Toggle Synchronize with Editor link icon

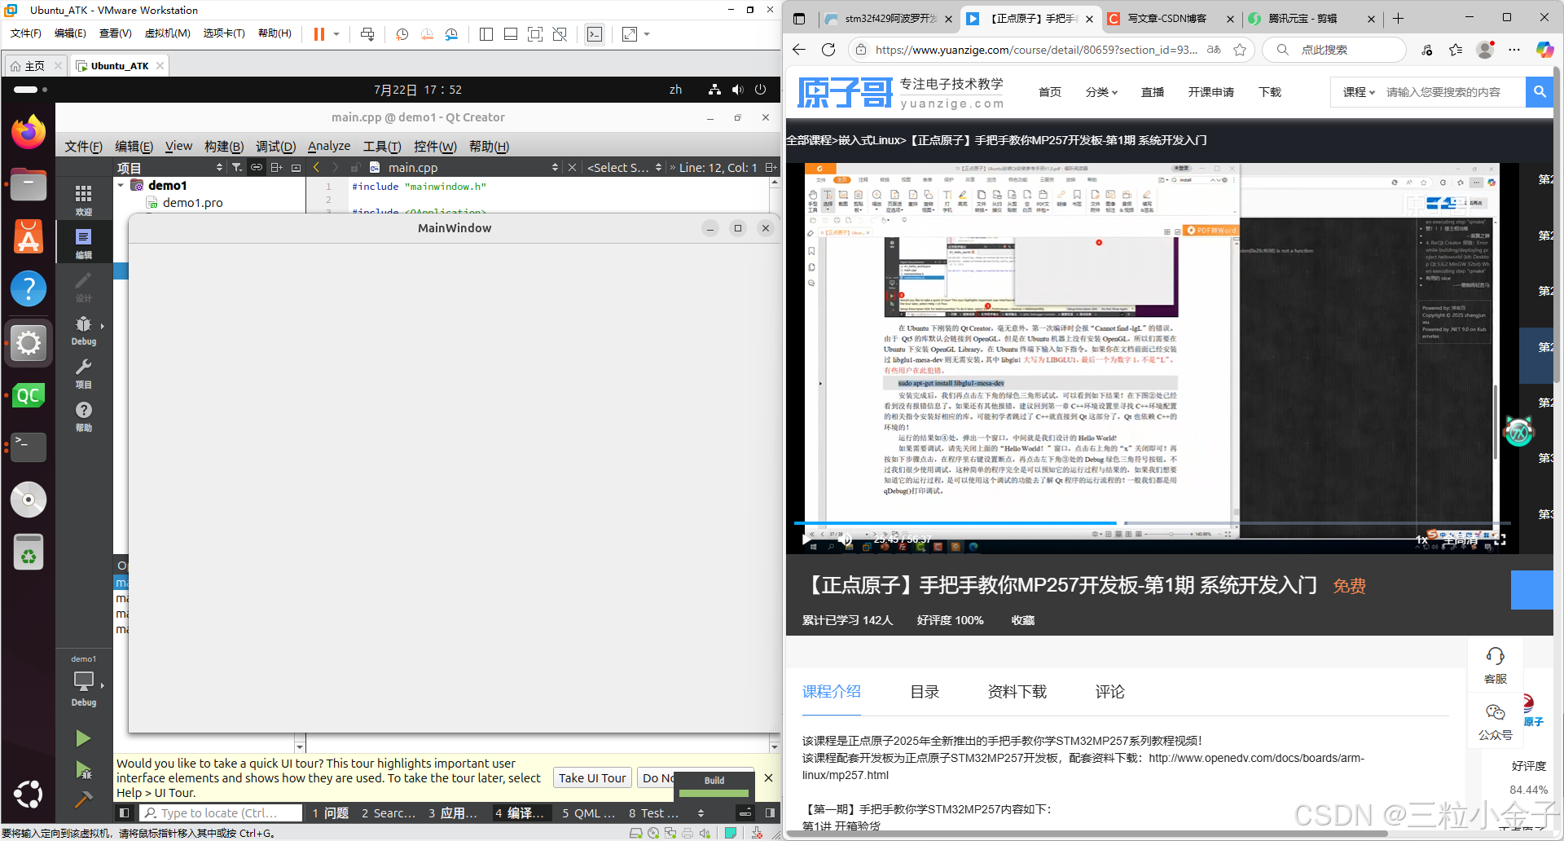257,167
